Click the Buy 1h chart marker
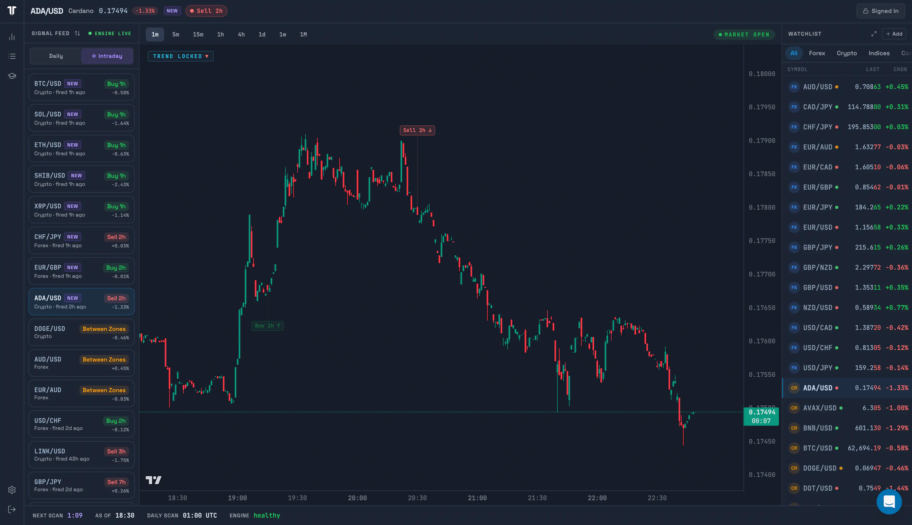Image resolution: width=912 pixels, height=525 pixels. pos(267,326)
